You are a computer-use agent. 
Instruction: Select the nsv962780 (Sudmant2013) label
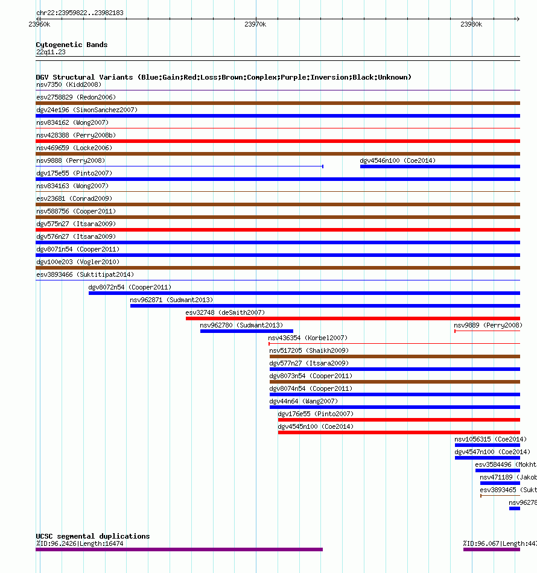point(241,325)
